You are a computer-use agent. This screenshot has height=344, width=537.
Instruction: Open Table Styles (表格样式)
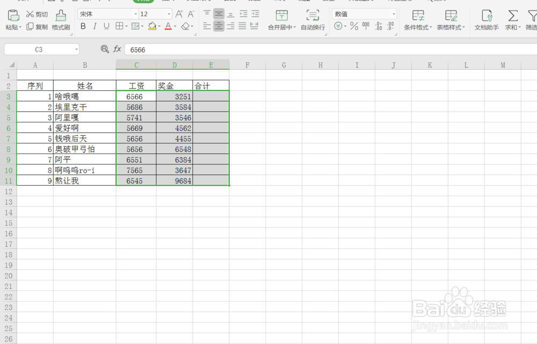click(x=451, y=20)
